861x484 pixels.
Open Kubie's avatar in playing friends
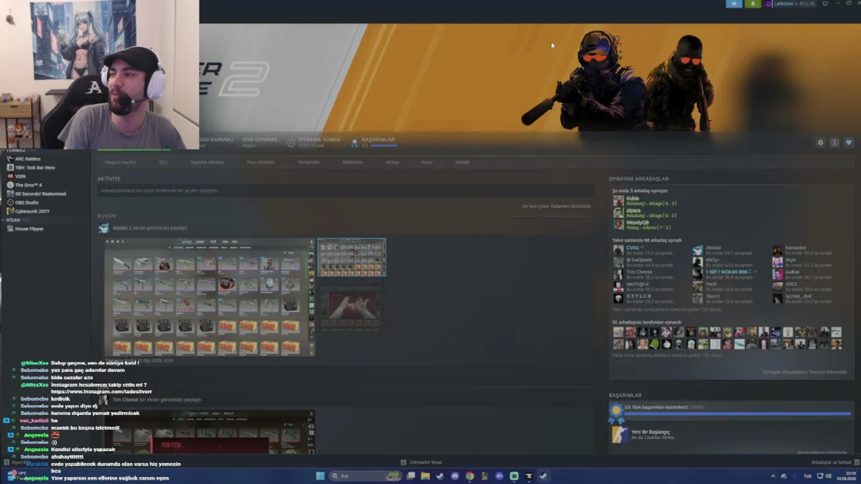(617, 200)
